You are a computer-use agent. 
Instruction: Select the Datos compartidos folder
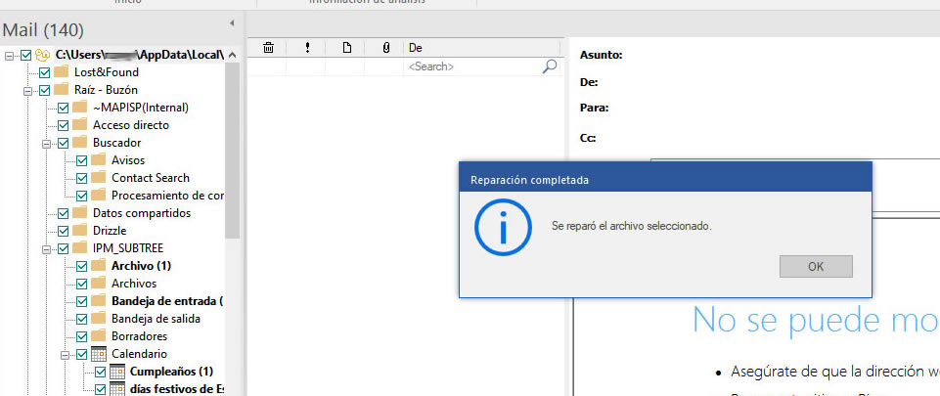(142, 213)
